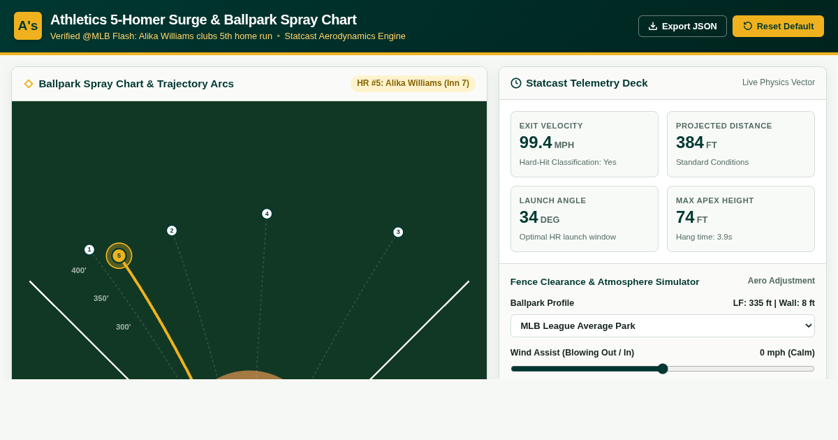This screenshot has height=440, width=838.
Task: Click the Verified @MLB Flash subtitle text
Action: pos(161,36)
